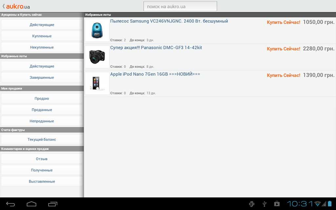Tap 'Купить Сейчас!' for the iPod Nano
The height and width of the screenshot is (210, 336).
[283, 75]
